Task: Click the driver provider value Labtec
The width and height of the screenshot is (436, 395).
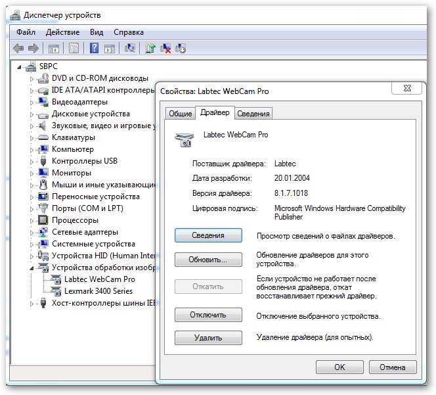Action: pyautogui.click(x=285, y=164)
